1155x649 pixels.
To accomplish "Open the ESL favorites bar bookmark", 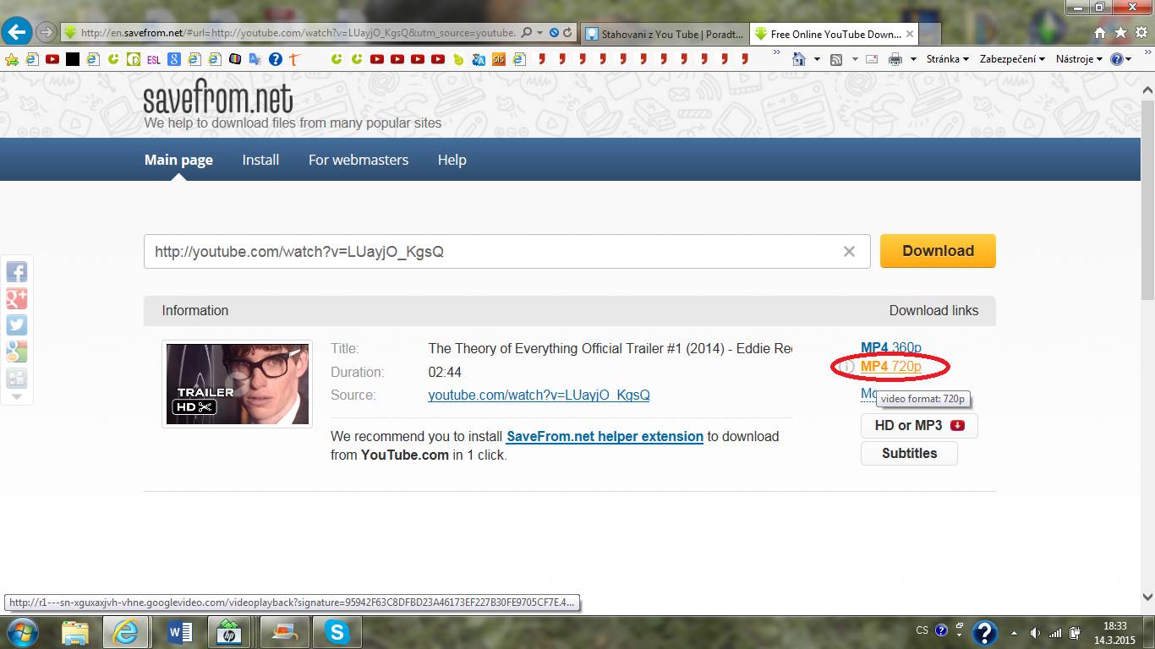I will (x=154, y=59).
